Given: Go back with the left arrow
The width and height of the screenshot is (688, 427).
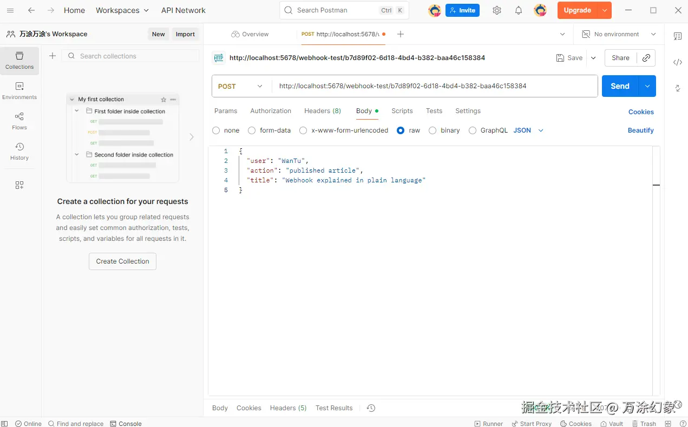Looking at the screenshot, I should [31, 10].
